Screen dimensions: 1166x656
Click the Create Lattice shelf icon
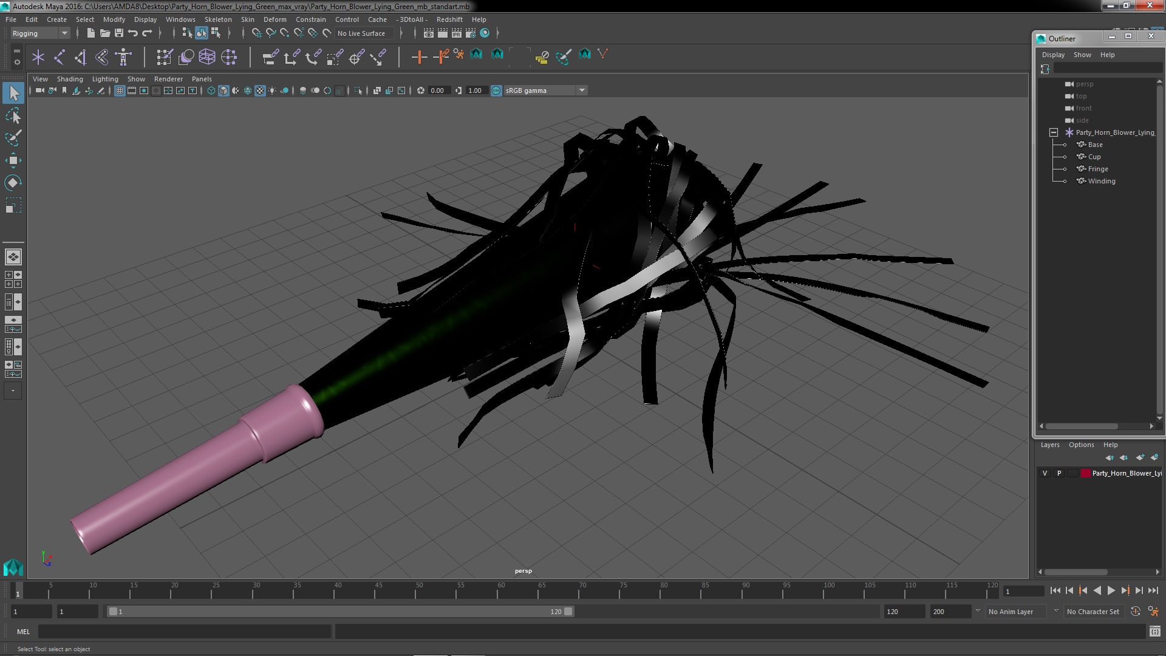click(x=207, y=57)
